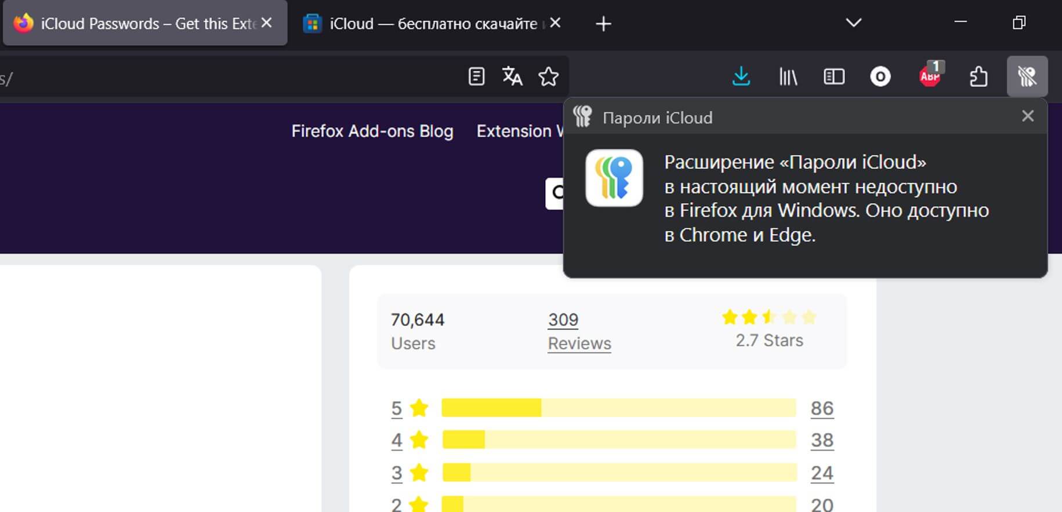The image size is (1062, 512).
Task: Open the 24 three-star reviews count
Action: pyautogui.click(x=822, y=473)
